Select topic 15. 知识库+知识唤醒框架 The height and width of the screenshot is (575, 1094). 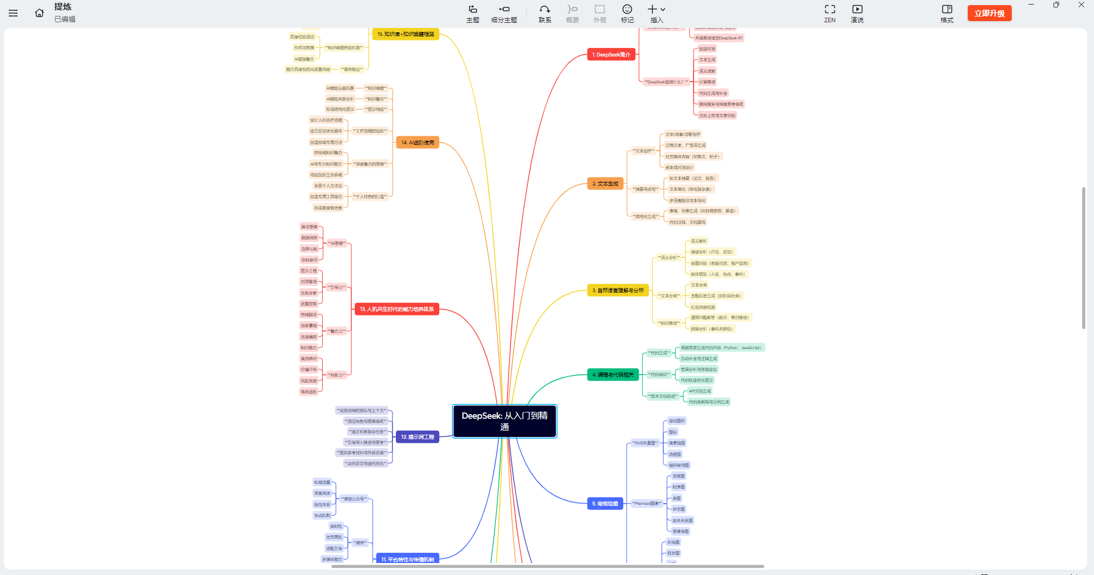point(406,34)
